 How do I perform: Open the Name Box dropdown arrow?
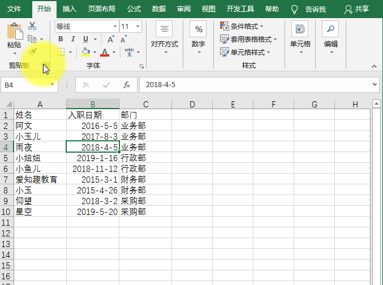[x=52, y=84]
